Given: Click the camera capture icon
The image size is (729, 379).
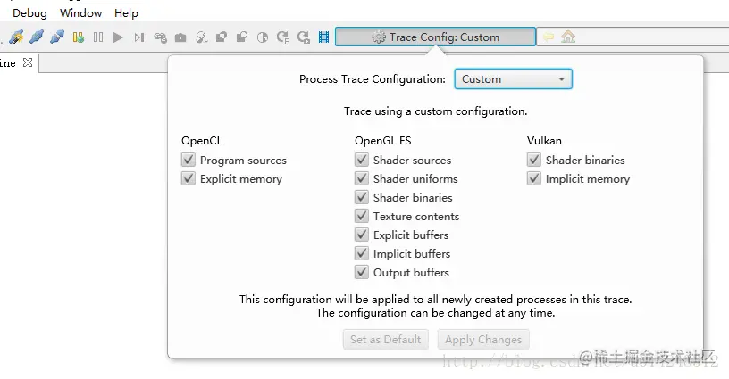Looking at the screenshot, I should click(180, 37).
